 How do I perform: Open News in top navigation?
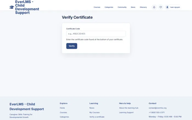click(133, 7)
